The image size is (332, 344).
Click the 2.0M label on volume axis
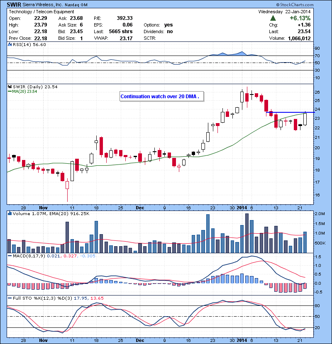click(320, 214)
